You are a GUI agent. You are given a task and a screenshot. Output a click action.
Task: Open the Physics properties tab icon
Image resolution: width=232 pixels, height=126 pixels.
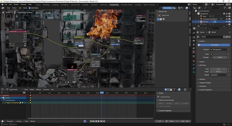(x=194, y=65)
